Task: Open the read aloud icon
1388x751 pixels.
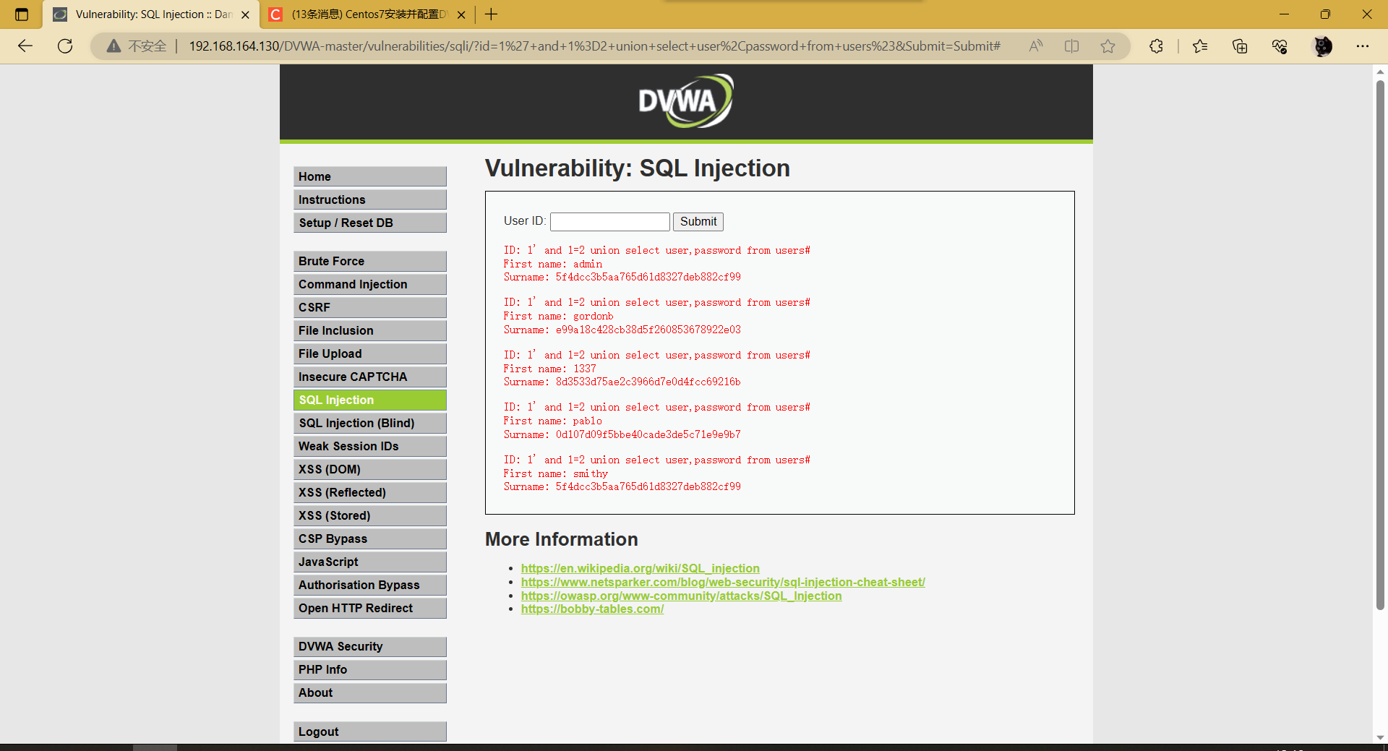Action: 1036,46
